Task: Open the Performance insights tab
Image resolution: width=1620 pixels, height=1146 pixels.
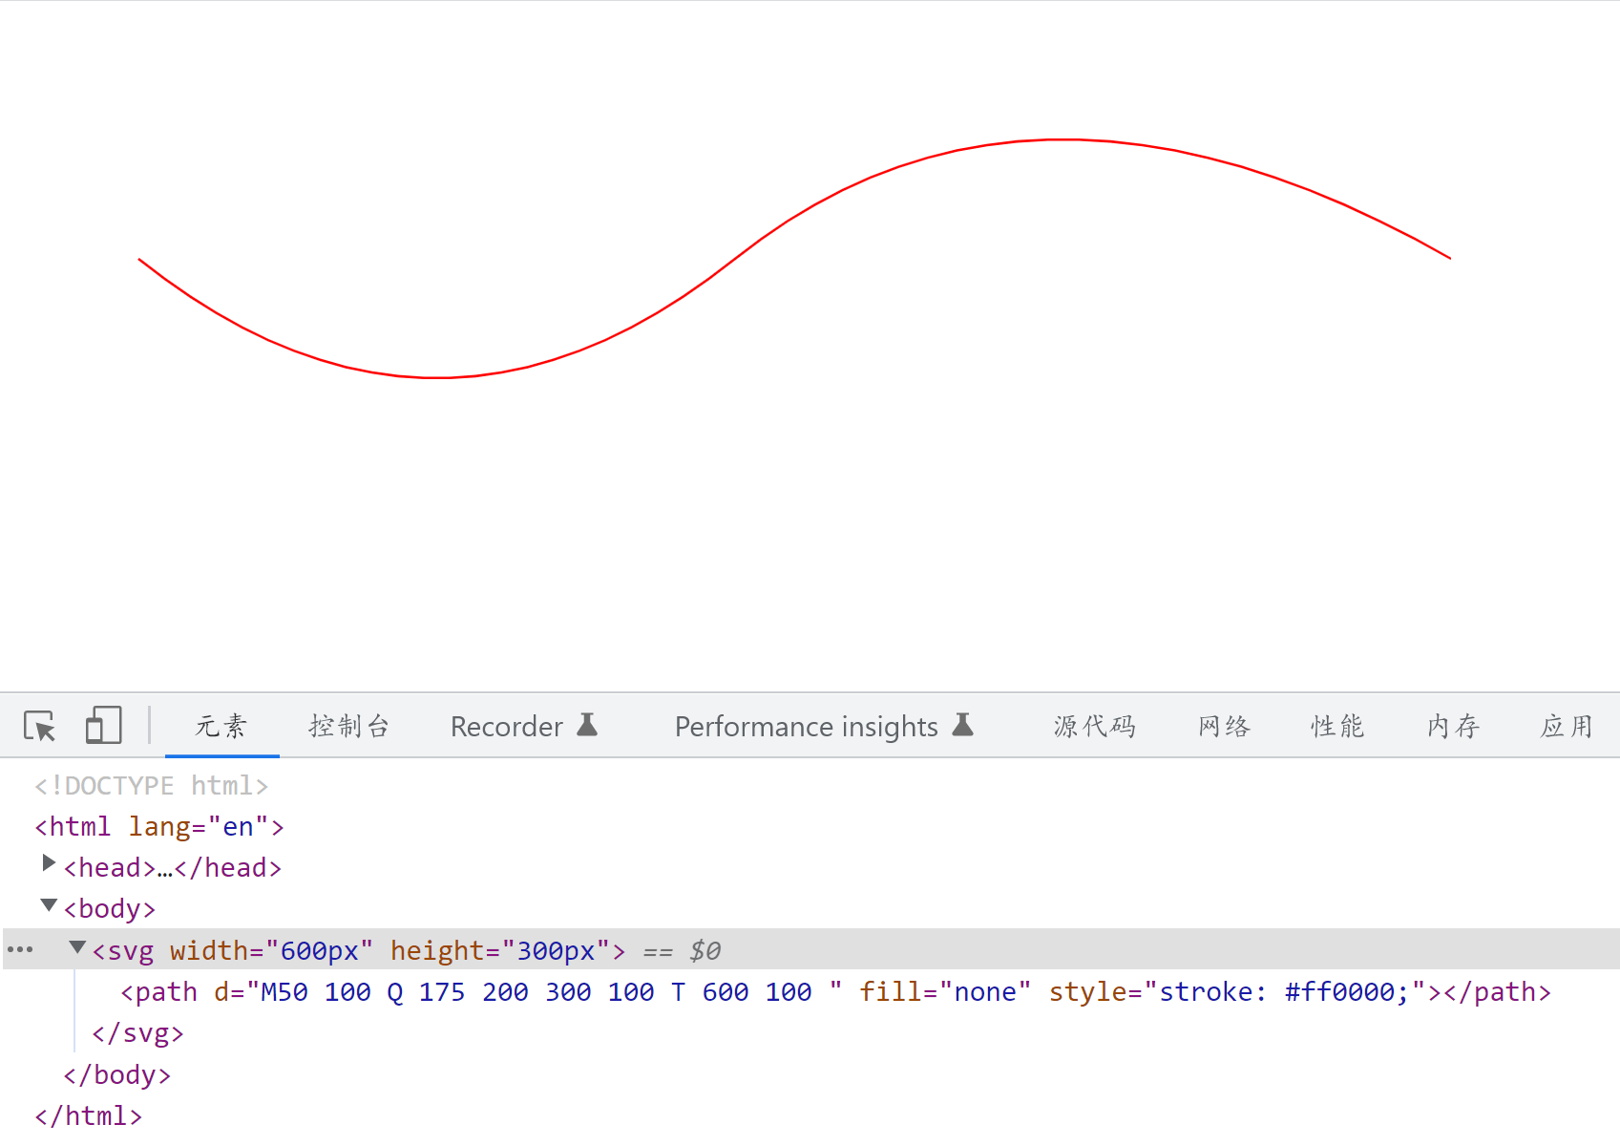Action: 823,726
